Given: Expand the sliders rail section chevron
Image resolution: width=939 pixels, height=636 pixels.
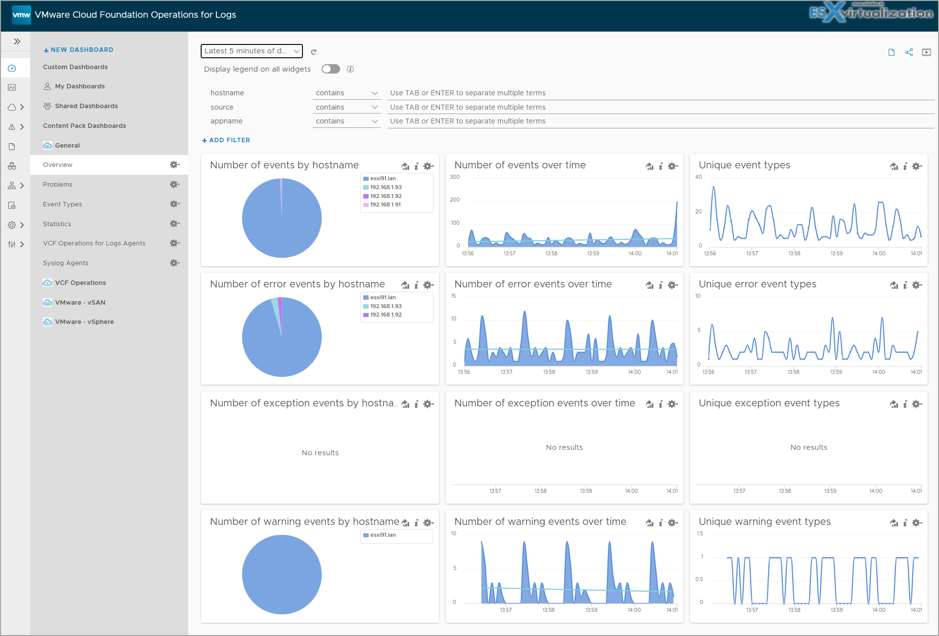Looking at the screenshot, I should click(22, 244).
